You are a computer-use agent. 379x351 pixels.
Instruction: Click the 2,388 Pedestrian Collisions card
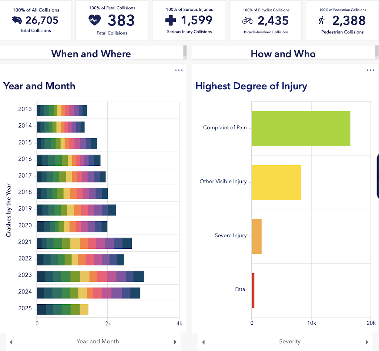(341, 20)
